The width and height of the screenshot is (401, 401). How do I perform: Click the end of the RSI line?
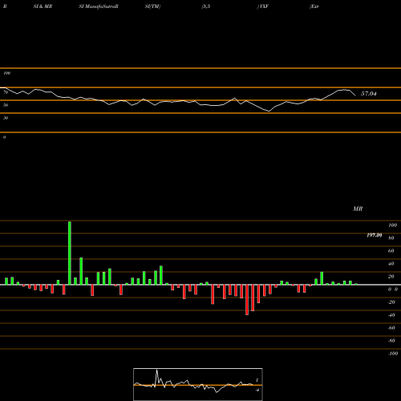click(355, 95)
